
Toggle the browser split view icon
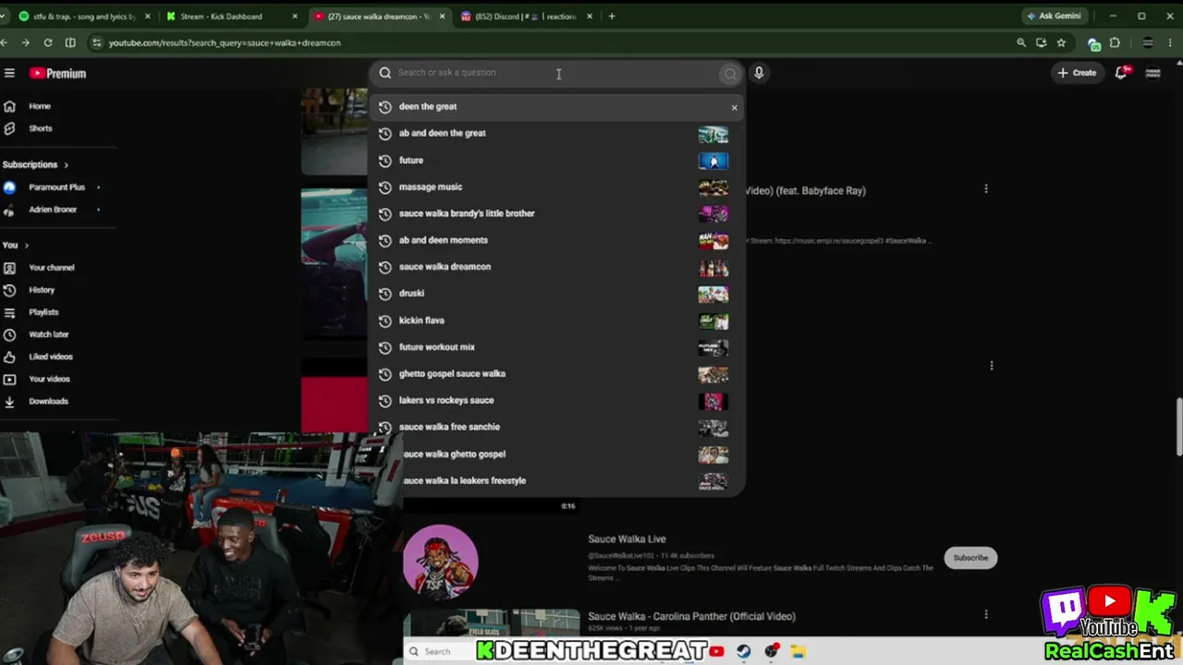tap(70, 42)
